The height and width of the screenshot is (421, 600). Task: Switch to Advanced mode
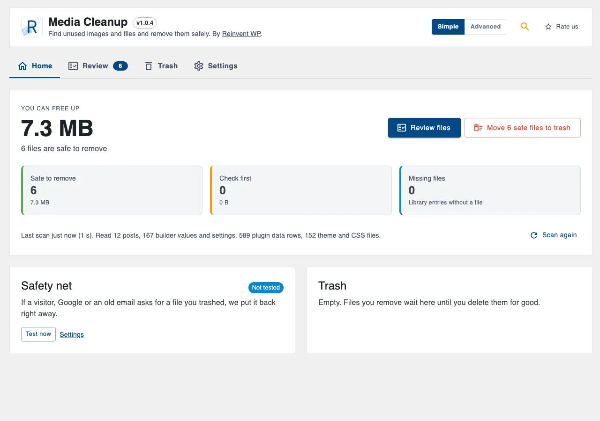point(486,27)
